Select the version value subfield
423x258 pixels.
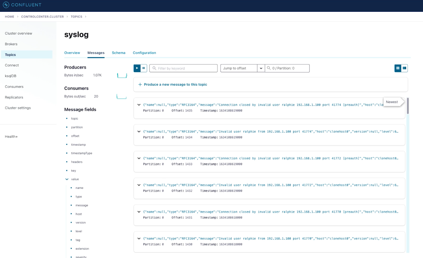pos(80,223)
